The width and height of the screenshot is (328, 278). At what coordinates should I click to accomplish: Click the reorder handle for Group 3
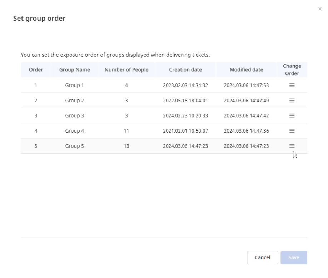click(292, 115)
